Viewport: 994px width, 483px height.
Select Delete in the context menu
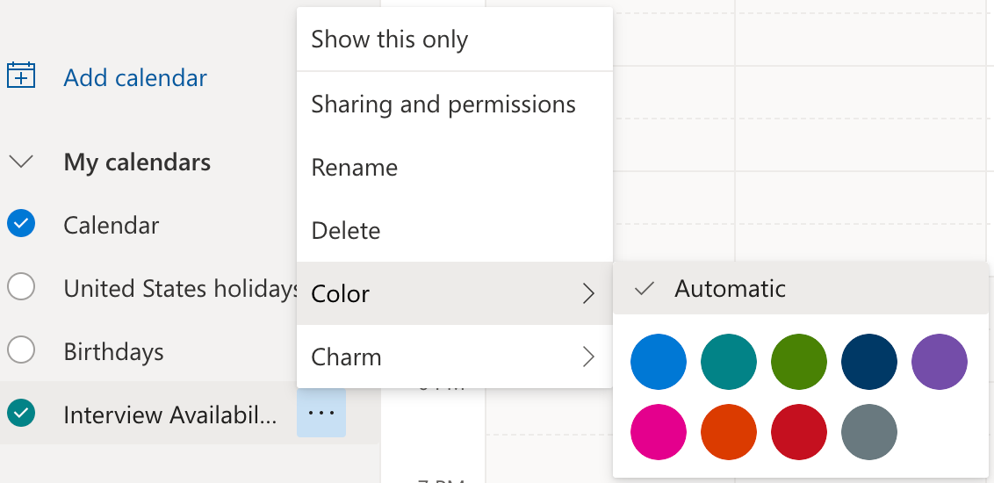point(455,230)
